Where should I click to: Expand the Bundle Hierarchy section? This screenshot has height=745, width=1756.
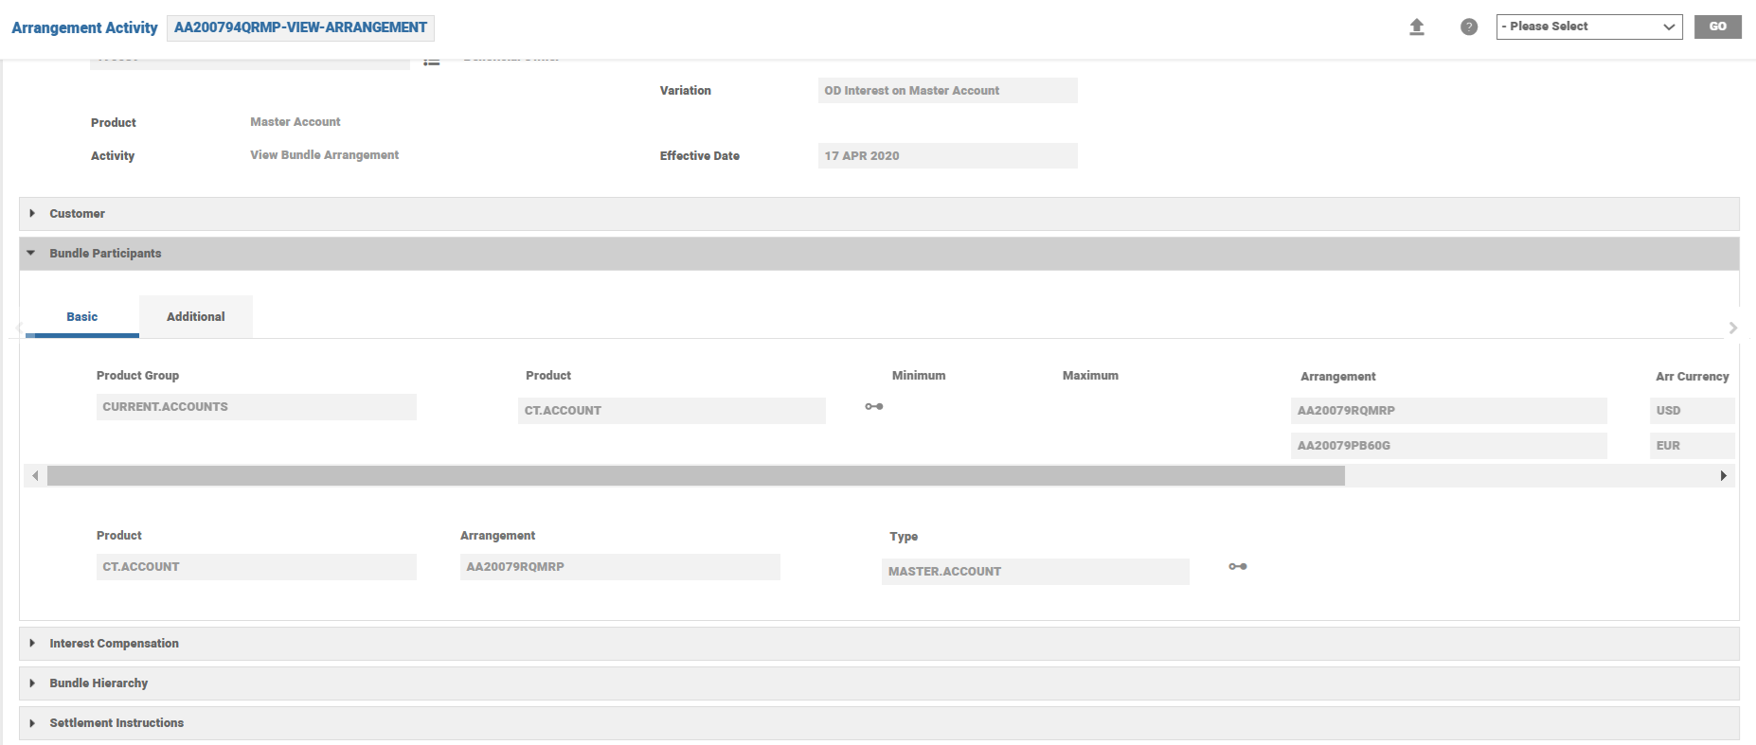pyautogui.click(x=99, y=683)
